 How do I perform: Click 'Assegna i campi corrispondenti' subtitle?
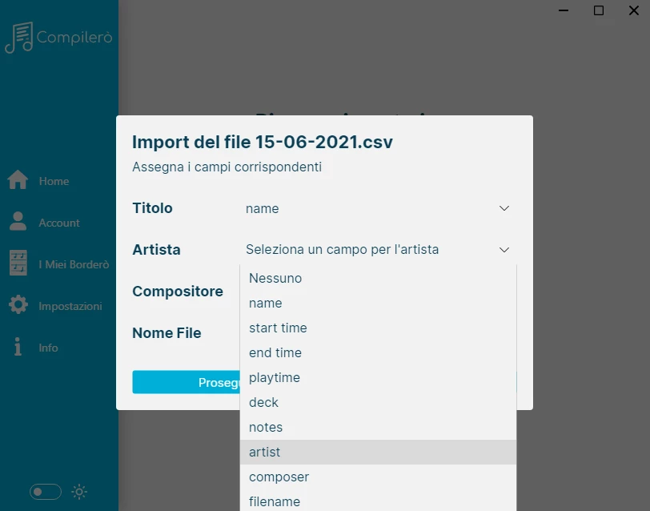[x=227, y=167]
